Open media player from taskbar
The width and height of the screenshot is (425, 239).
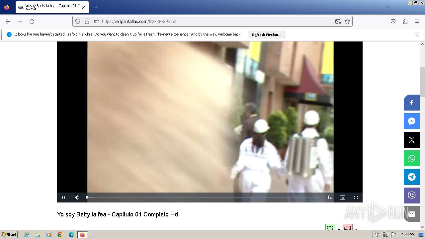click(49, 235)
